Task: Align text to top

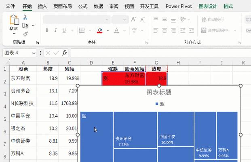Action: 156,19
